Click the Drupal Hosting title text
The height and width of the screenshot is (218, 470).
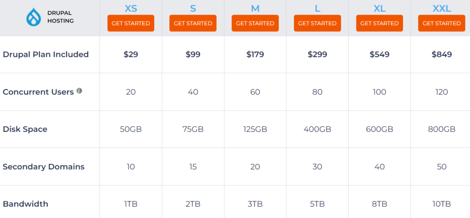pos(61,17)
